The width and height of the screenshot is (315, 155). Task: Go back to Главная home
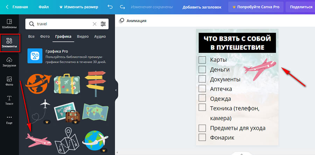pyautogui.click(x=17, y=7)
